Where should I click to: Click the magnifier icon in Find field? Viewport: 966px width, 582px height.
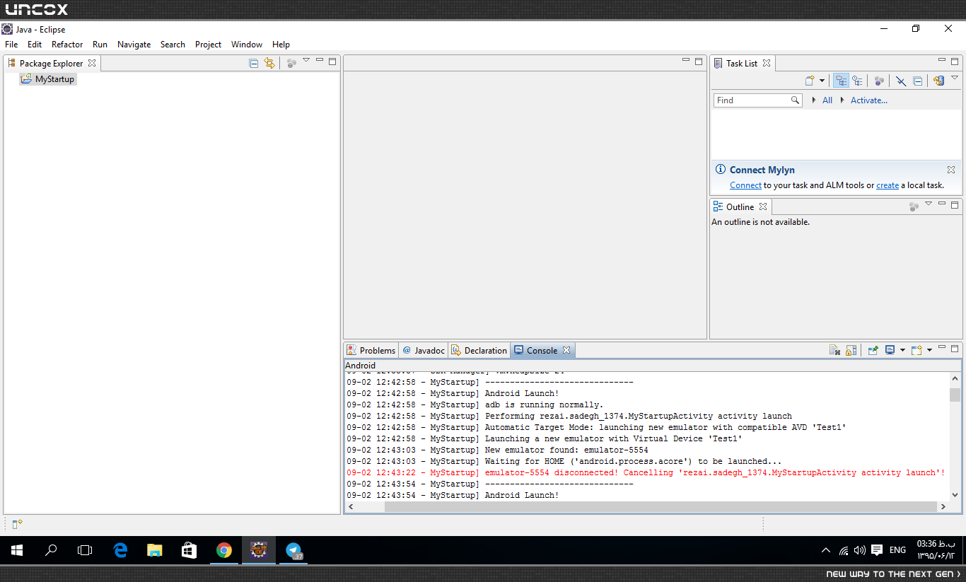point(795,100)
